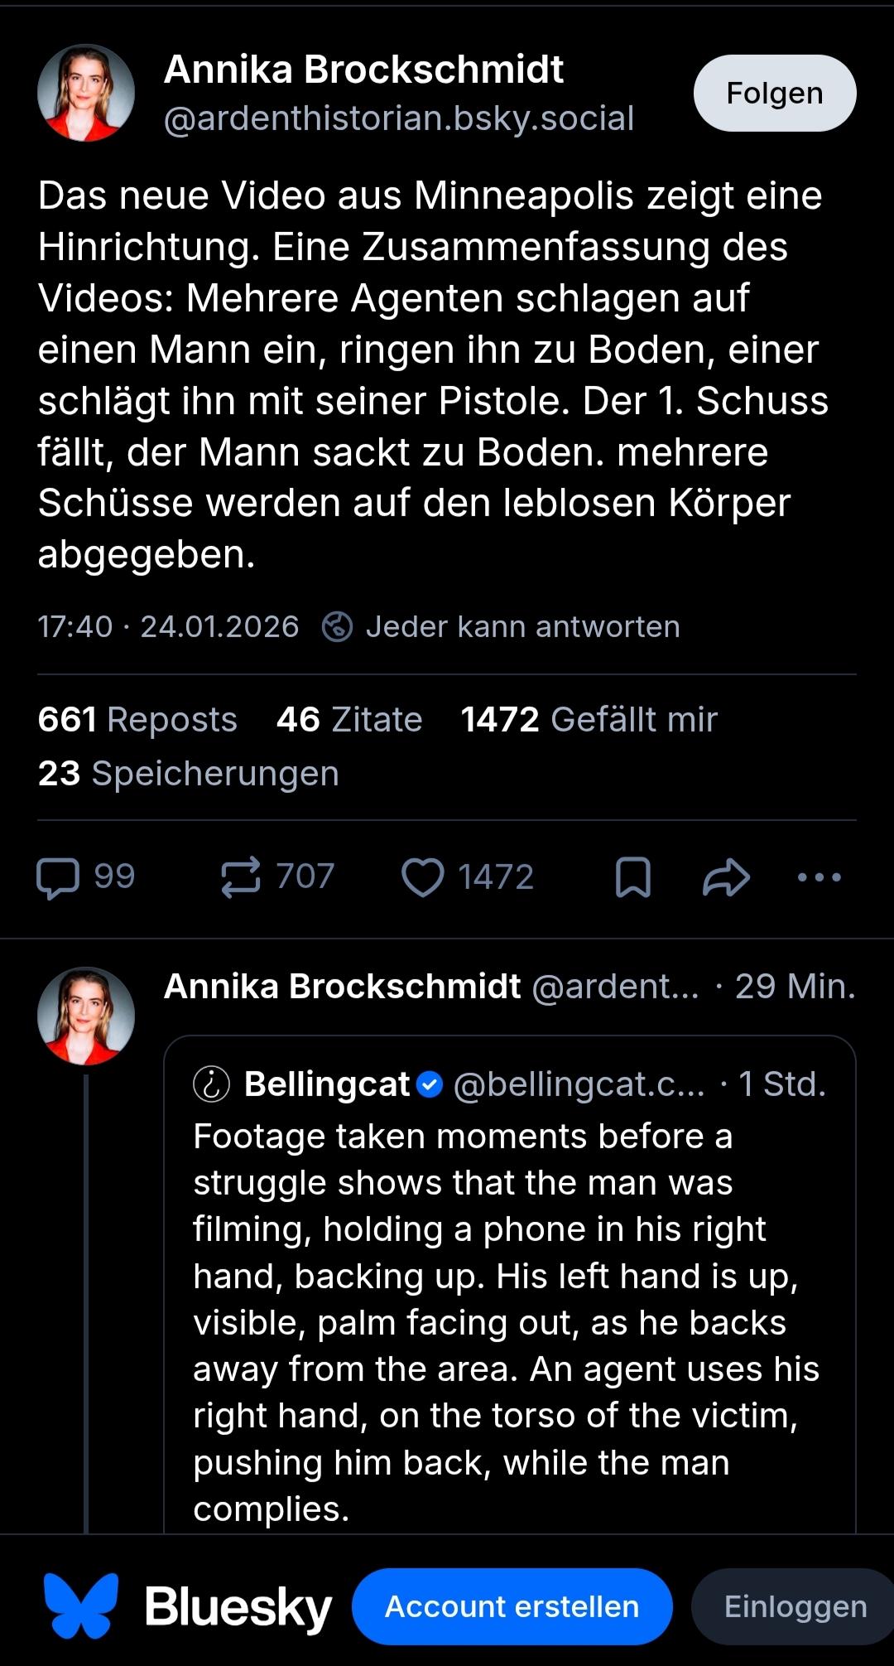The height and width of the screenshot is (1666, 894).
Task: Open the @ardenthistorian.bsky.social handle link
Action: 399,118
